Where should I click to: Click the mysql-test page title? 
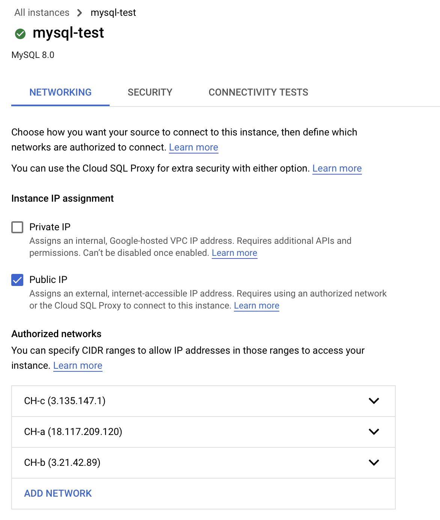tap(68, 33)
